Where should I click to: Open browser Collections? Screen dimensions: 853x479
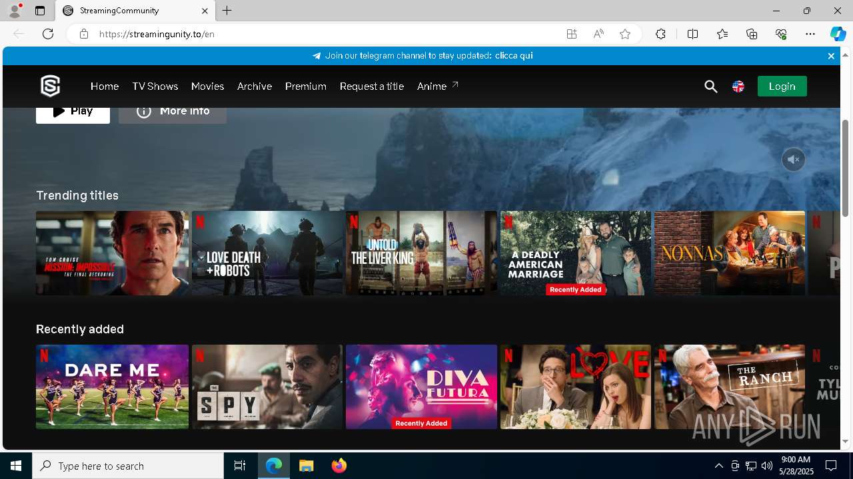click(752, 34)
